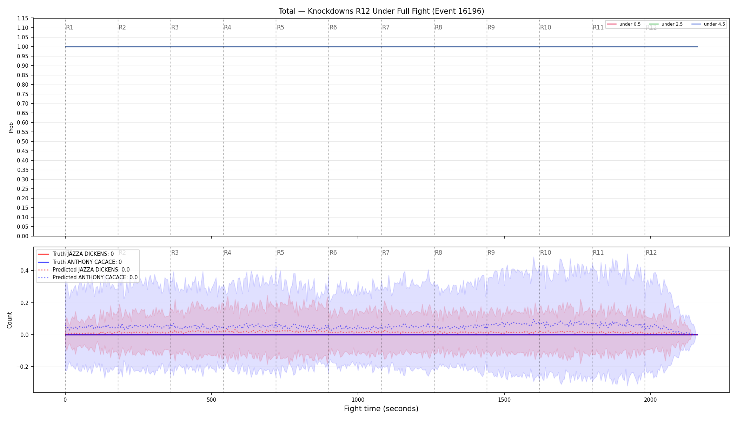Click the green line swatch beside 'under 2.5'
737x421 pixels.
(x=654, y=24)
